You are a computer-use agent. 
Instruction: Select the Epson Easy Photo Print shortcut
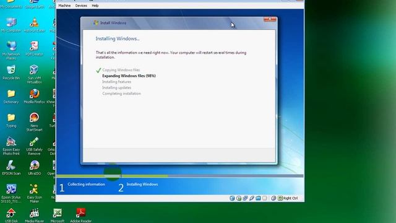(11, 146)
